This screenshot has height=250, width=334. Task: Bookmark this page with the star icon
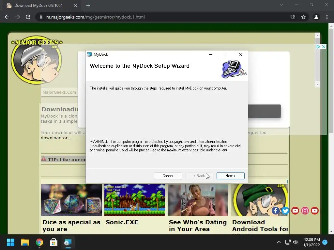303,17
